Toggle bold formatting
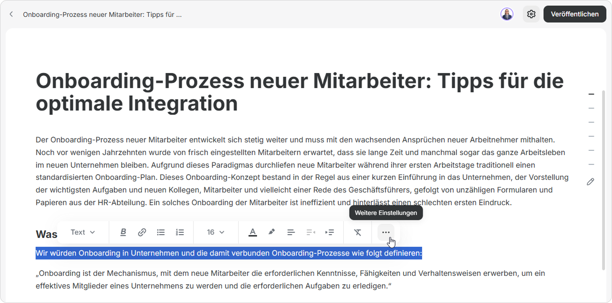Viewport: 612px width, 303px height. coord(123,232)
